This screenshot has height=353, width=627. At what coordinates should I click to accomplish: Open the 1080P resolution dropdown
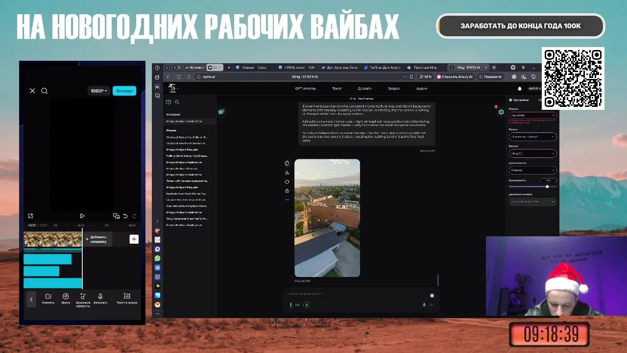click(x=98, y=91)
